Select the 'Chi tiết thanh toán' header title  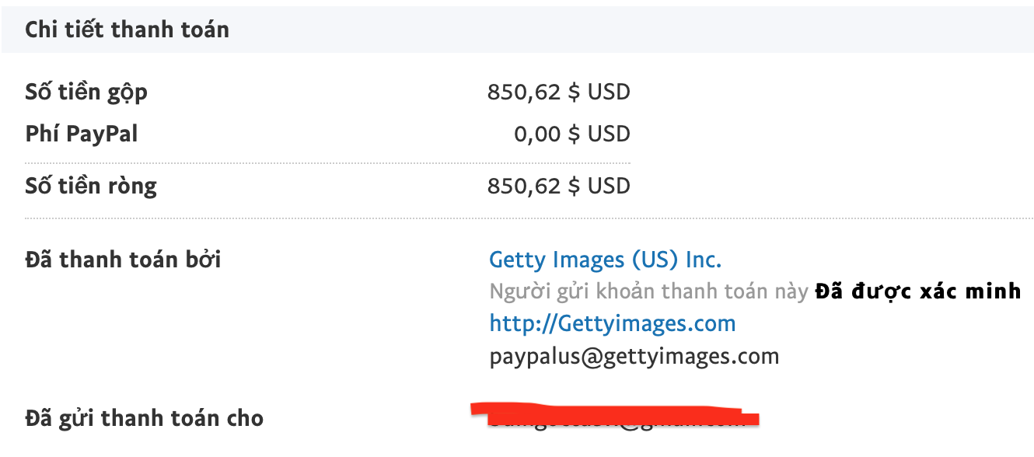pos(127,30)
